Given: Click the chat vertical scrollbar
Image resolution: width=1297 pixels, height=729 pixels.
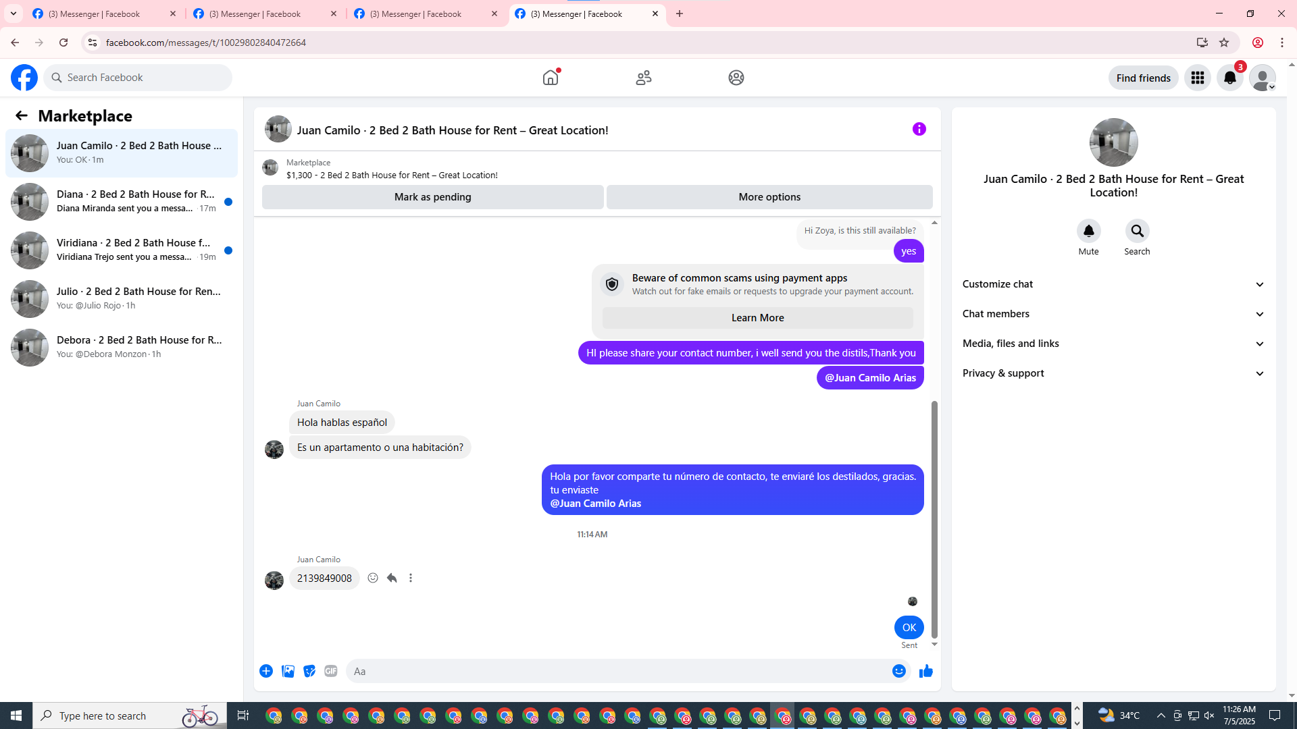Looking at the screenshot, I should [934, 520].
